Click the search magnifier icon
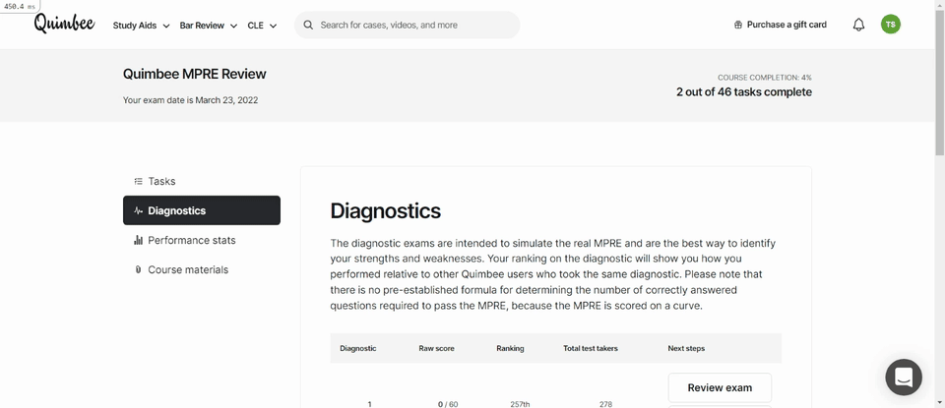This screenshot has height=408, width=945. tap(308, 26)
